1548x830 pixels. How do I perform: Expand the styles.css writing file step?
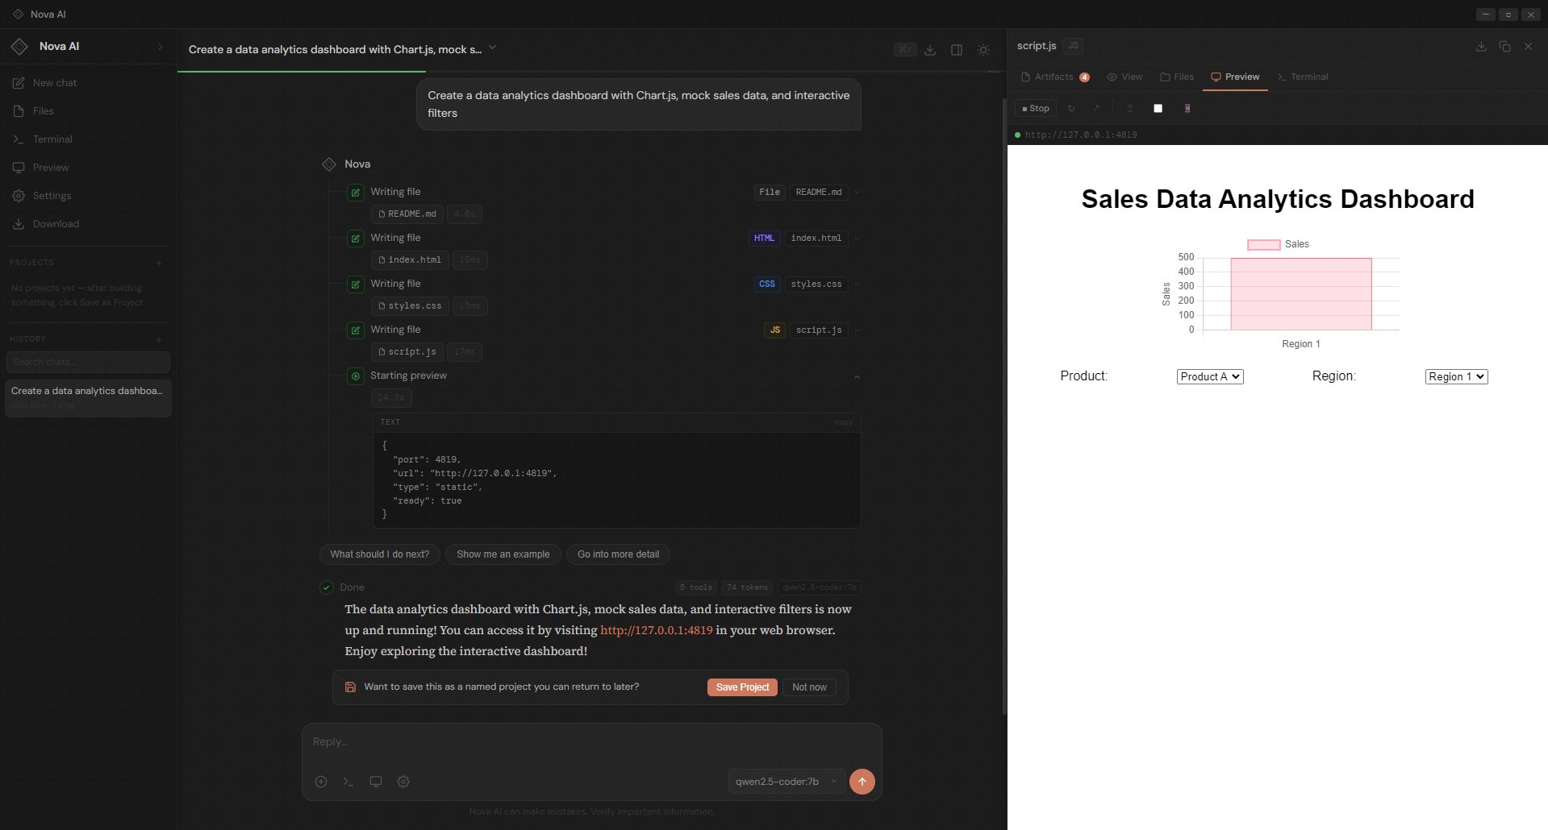(857, 284)
